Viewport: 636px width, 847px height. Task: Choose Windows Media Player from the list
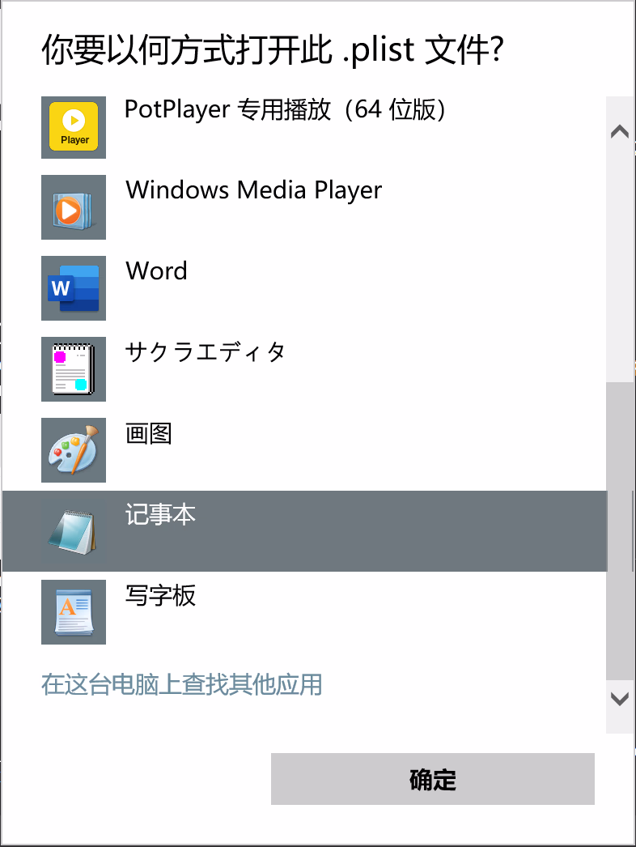(x=253, y=191)
